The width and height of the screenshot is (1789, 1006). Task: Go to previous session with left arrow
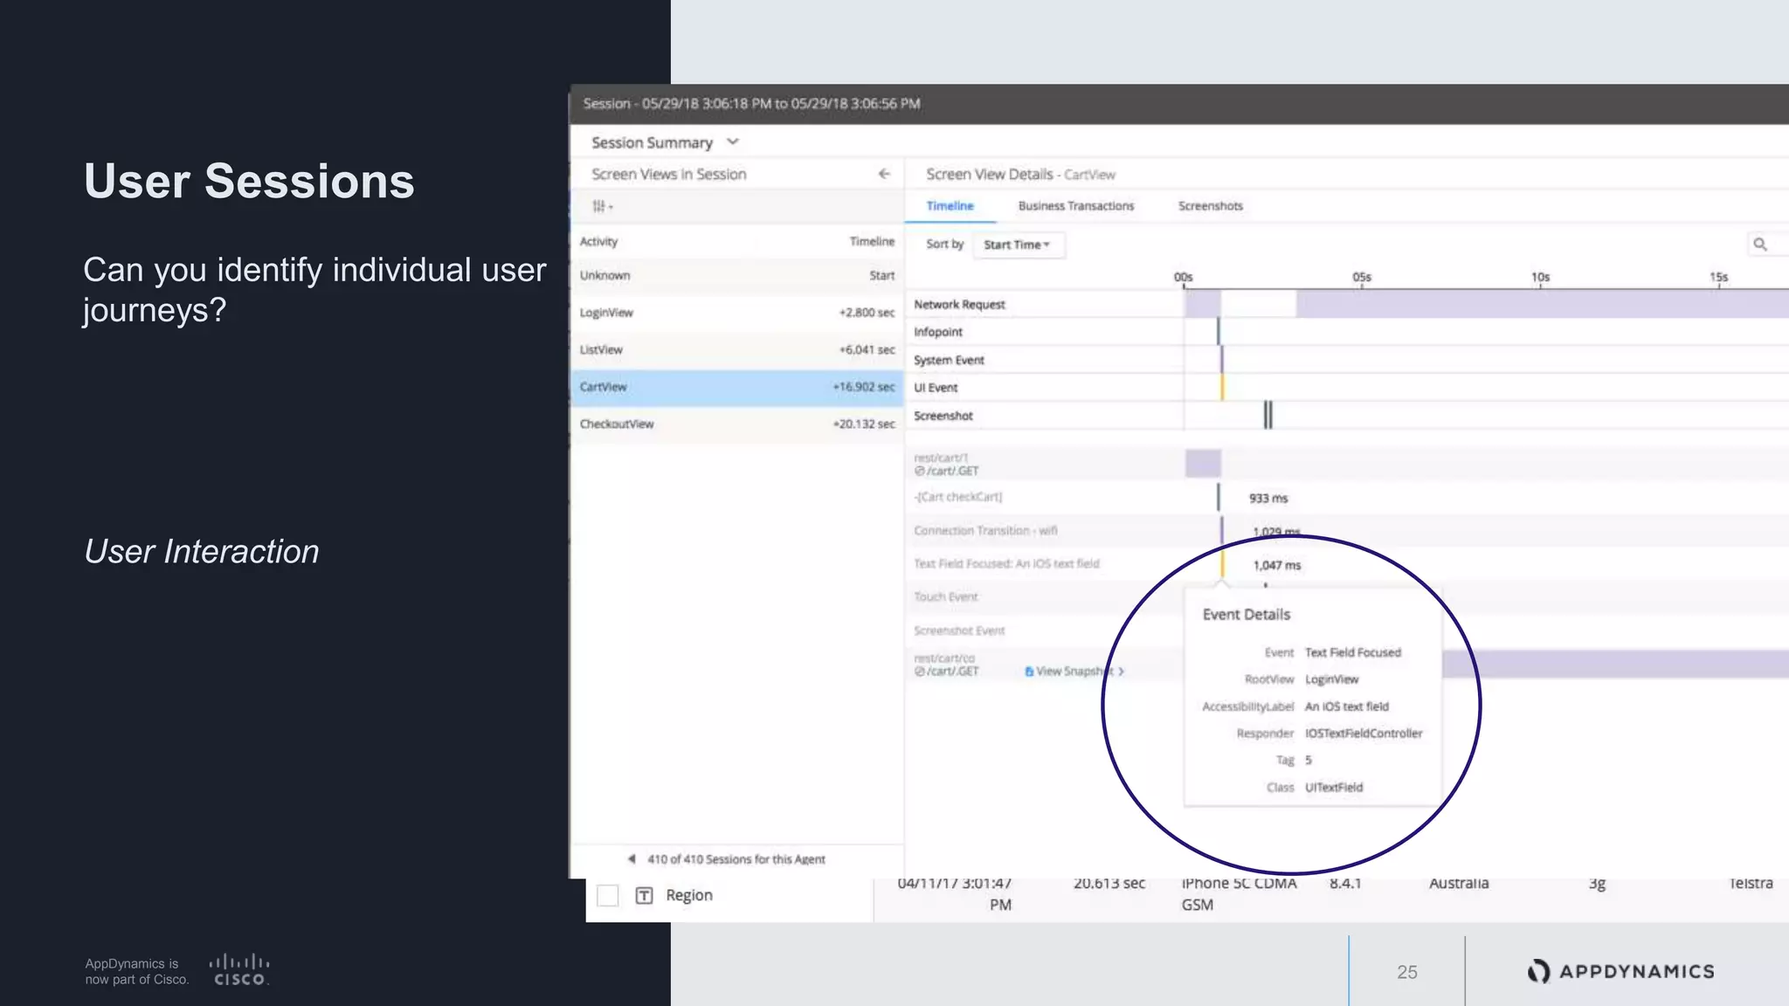tap(632, 859)
